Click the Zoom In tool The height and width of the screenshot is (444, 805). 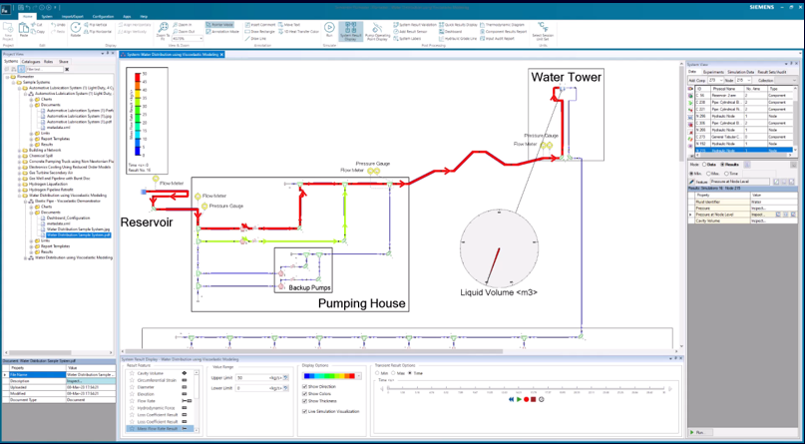182,25
